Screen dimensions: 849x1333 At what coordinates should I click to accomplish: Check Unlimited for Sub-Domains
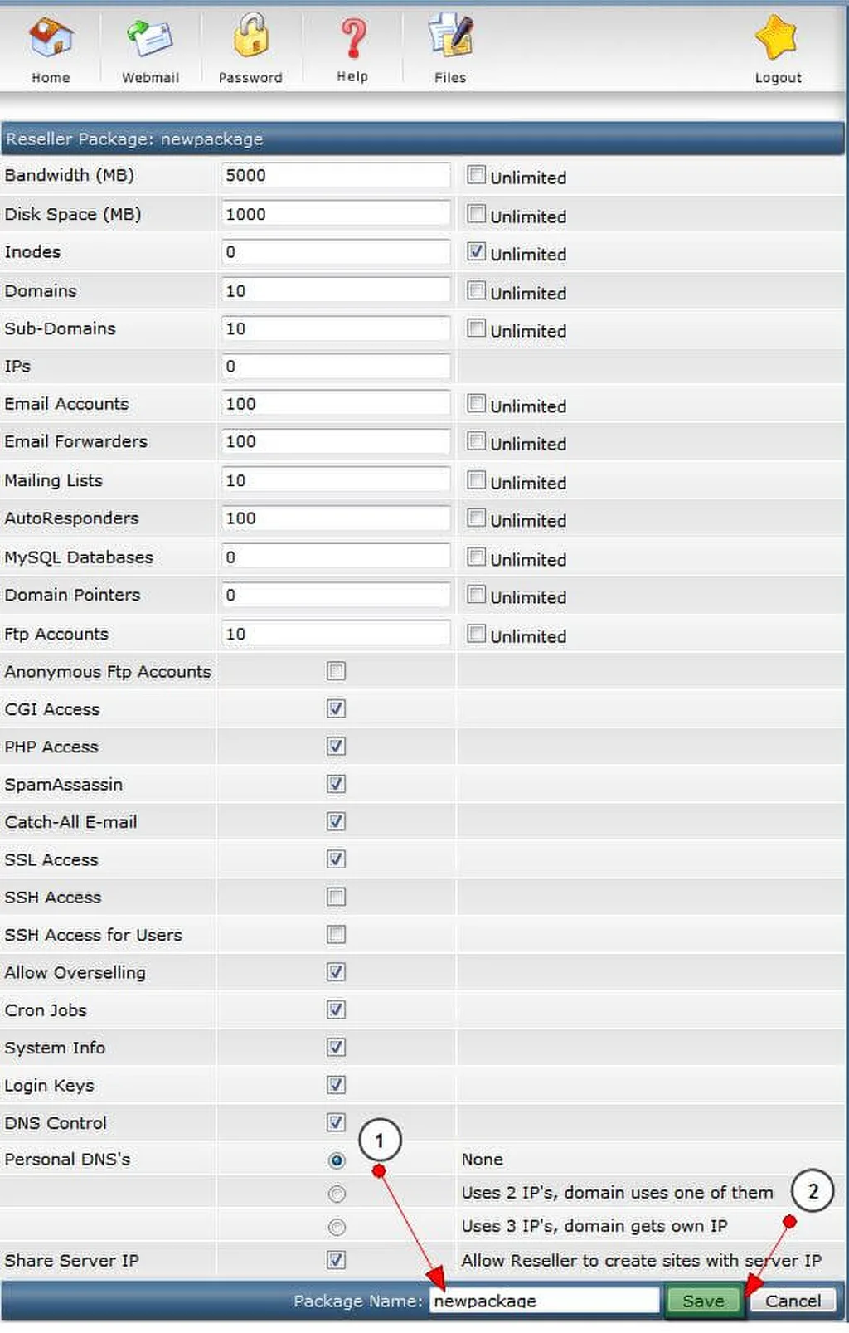tap(476, 328)
